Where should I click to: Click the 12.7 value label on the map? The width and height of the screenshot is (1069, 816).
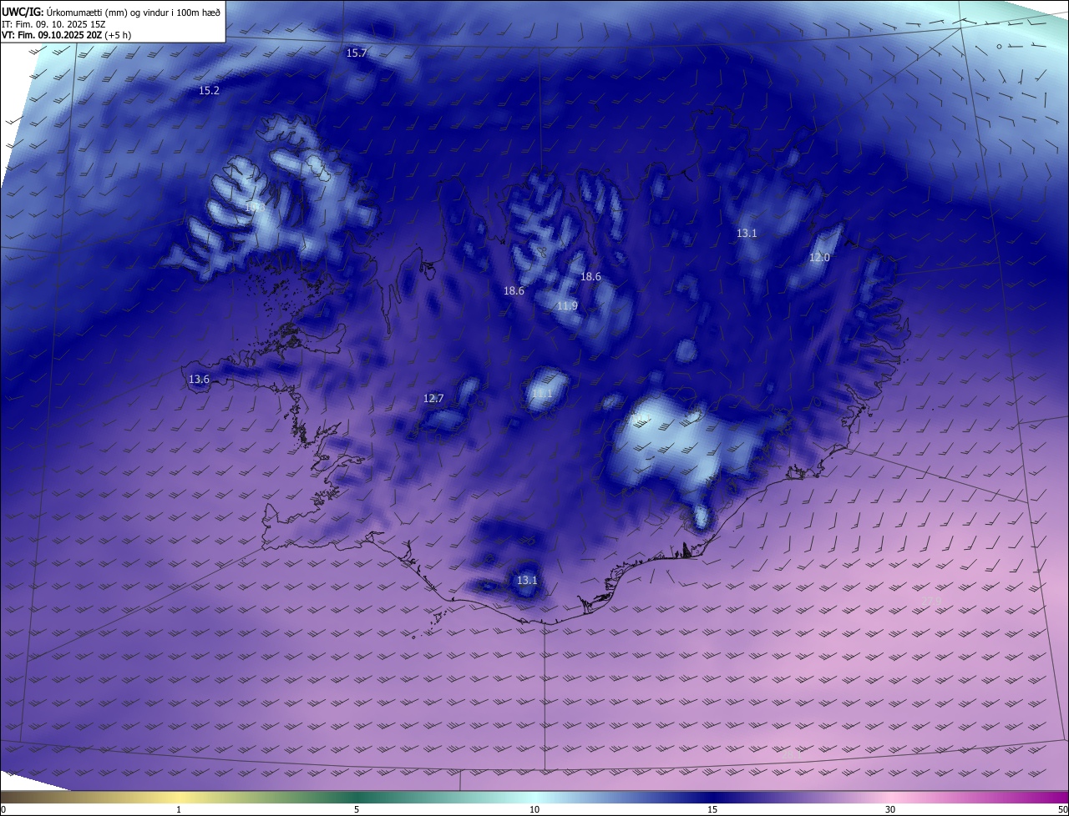tap(433, 398)
